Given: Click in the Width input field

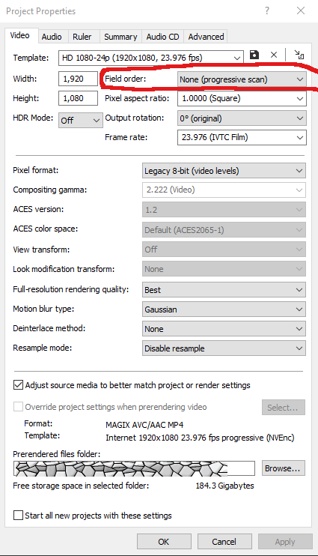Looking at the screenshot, I should tap(78, 79).
